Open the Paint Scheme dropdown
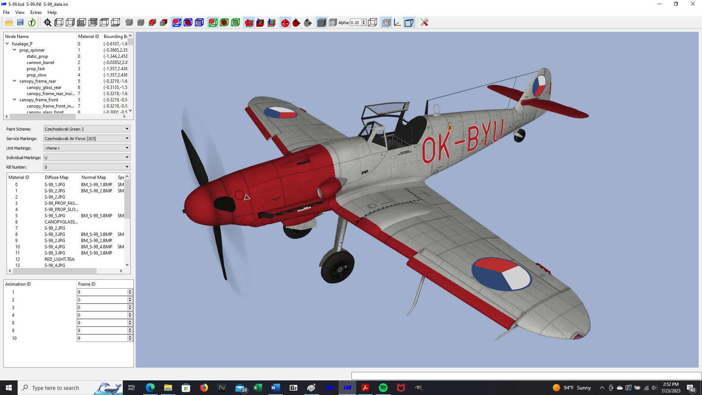Screen dimensions: 702x395 pos(87,129)
